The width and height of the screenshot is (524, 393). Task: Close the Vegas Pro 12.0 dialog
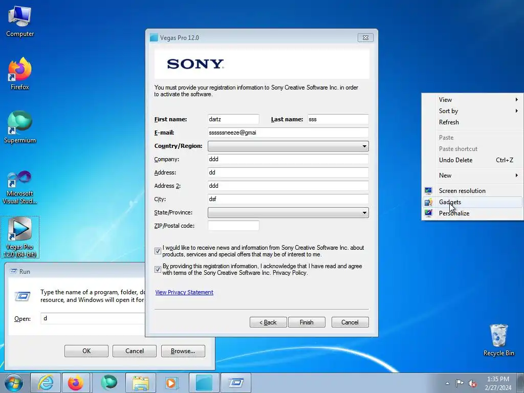[365, 37]
